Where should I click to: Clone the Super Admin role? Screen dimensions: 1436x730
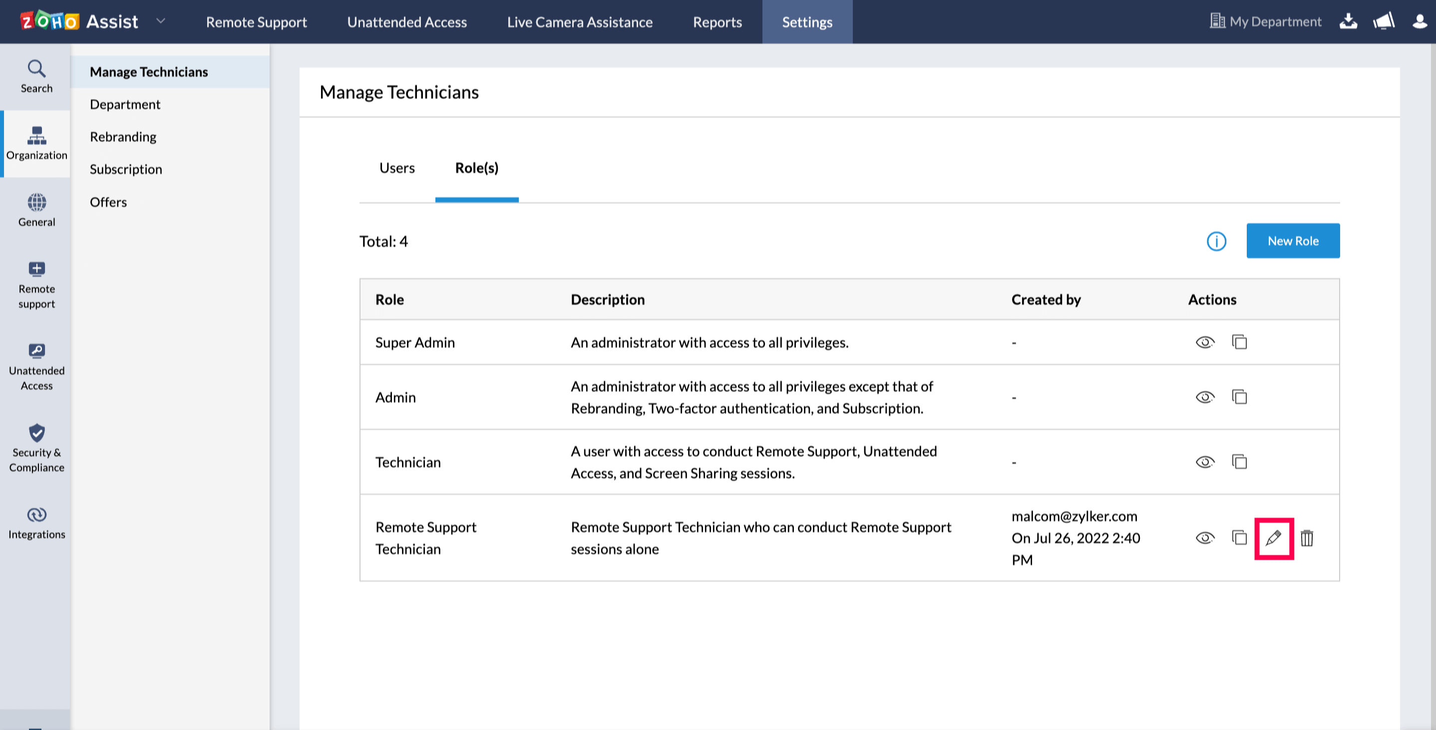tap(1239, 342)
